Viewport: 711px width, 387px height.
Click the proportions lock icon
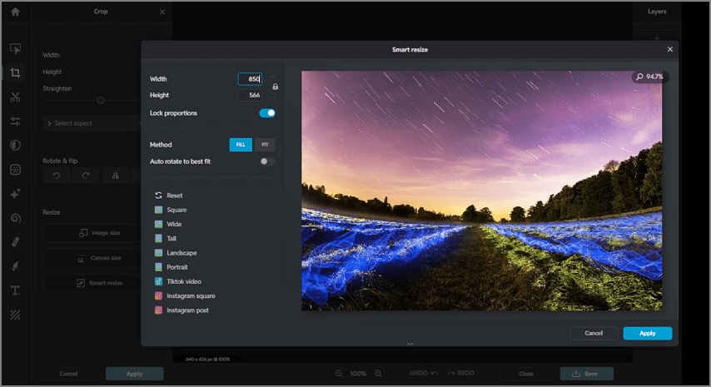[x=276, y=87]
